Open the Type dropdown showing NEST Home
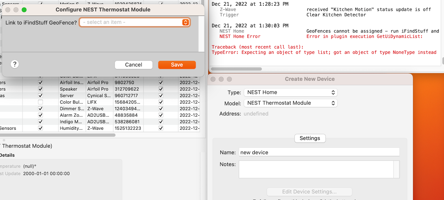This screenshot has height=200, width=444. pos(291,92)
